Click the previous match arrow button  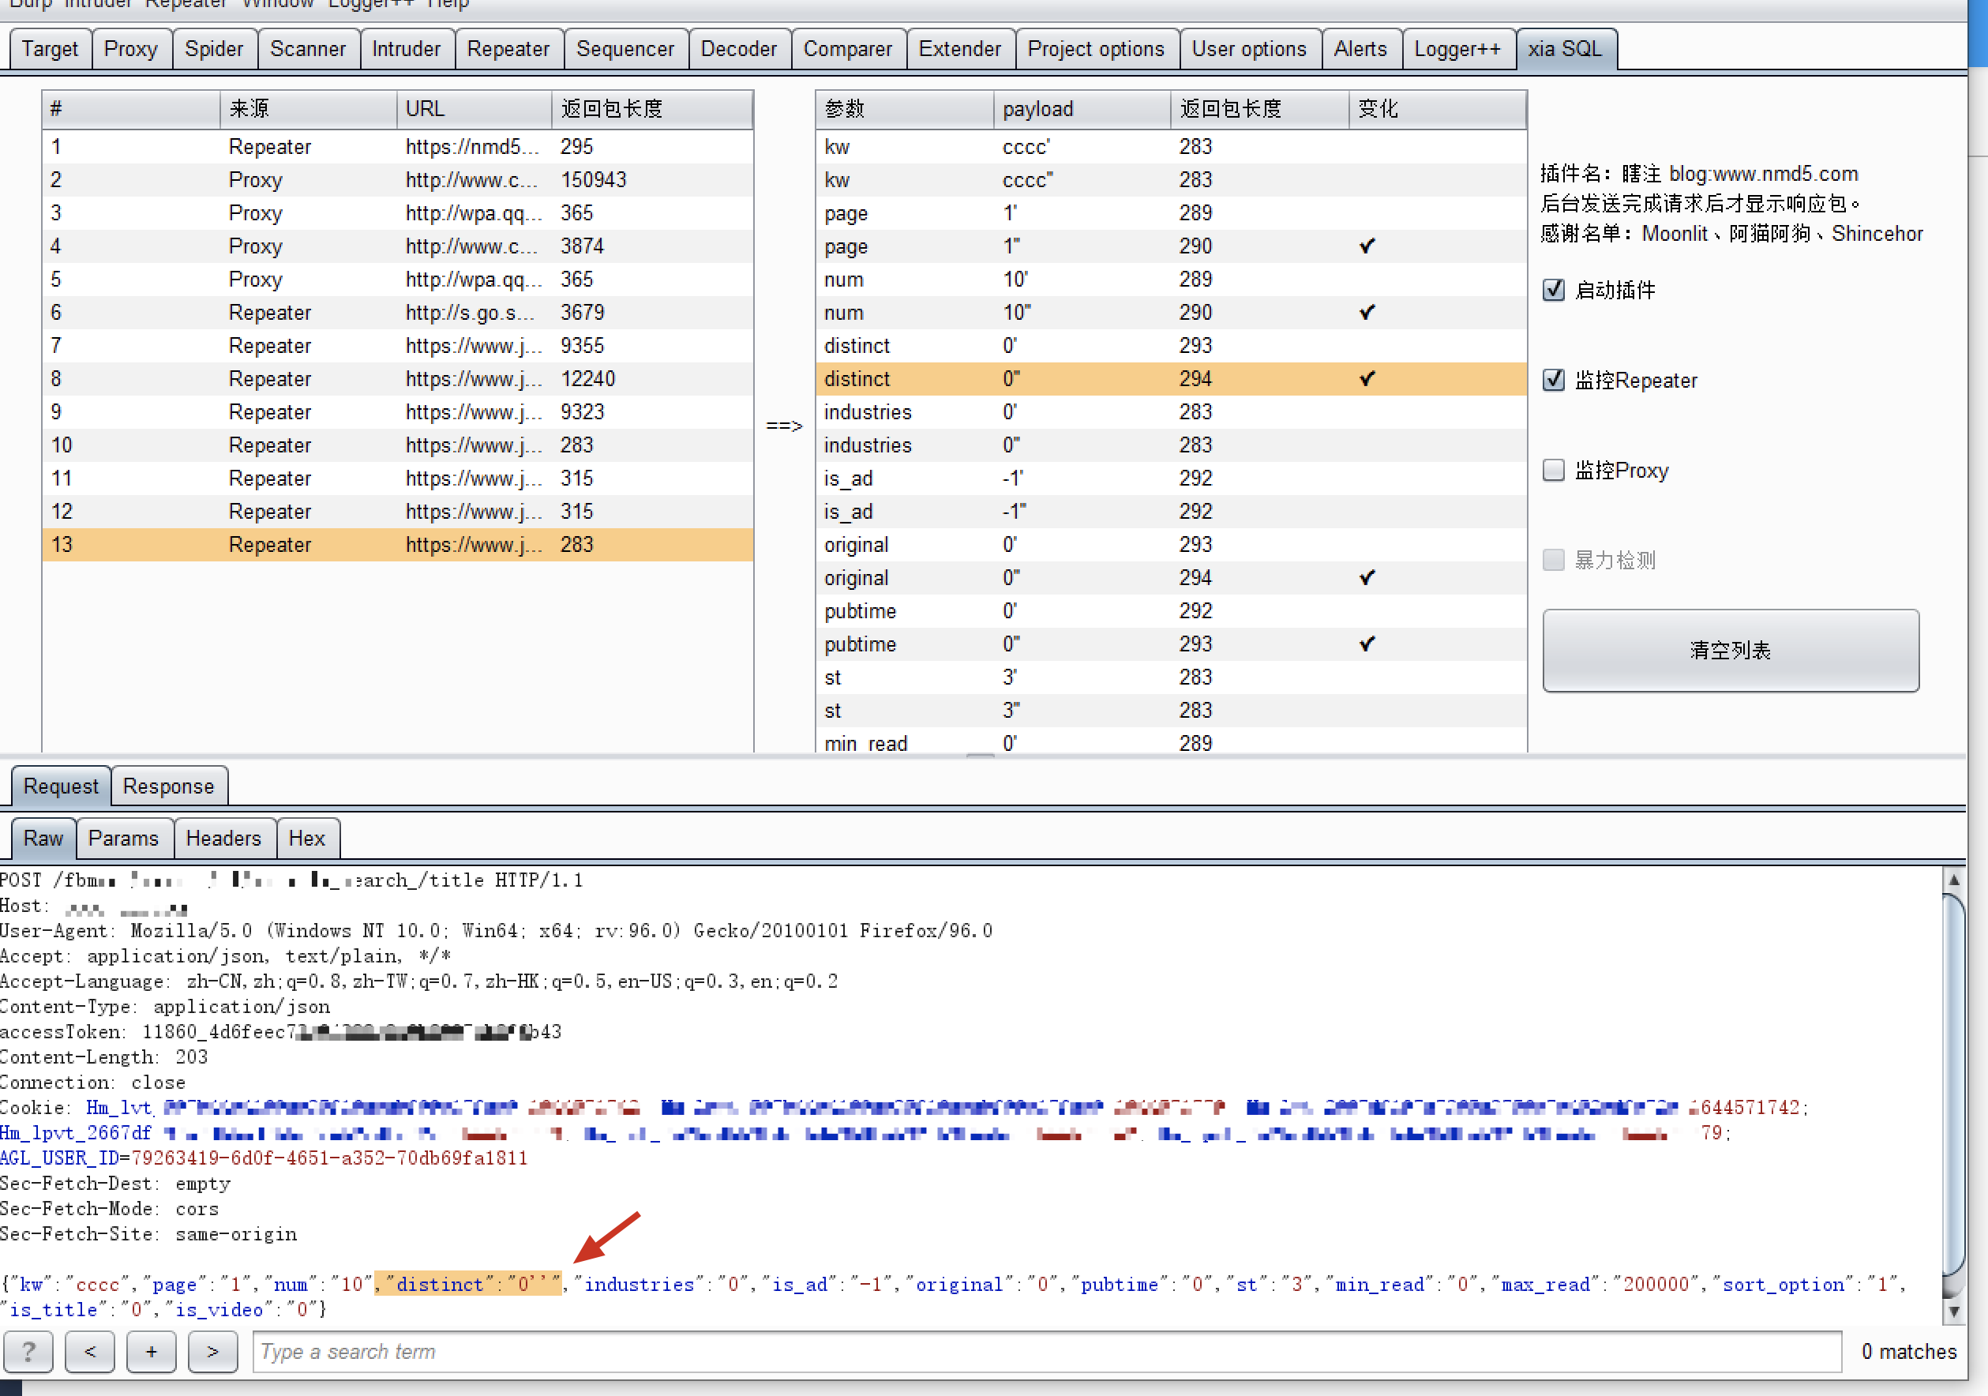tap(90, 1352)
